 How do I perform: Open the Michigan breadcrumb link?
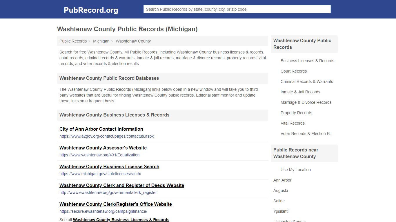(x=101, y=41)
